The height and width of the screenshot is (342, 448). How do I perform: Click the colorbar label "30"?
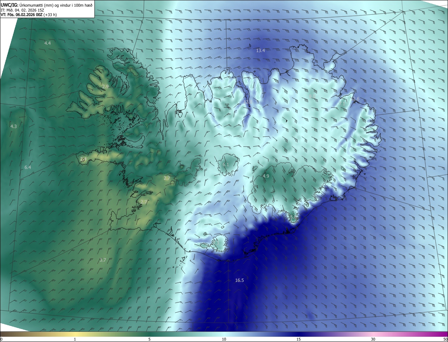point(373,339)
